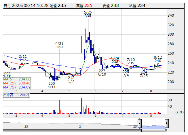This screenshot has width=188, height=135.
Task: Click the tallest red volume bar in April
Action: tap(60, 106)
